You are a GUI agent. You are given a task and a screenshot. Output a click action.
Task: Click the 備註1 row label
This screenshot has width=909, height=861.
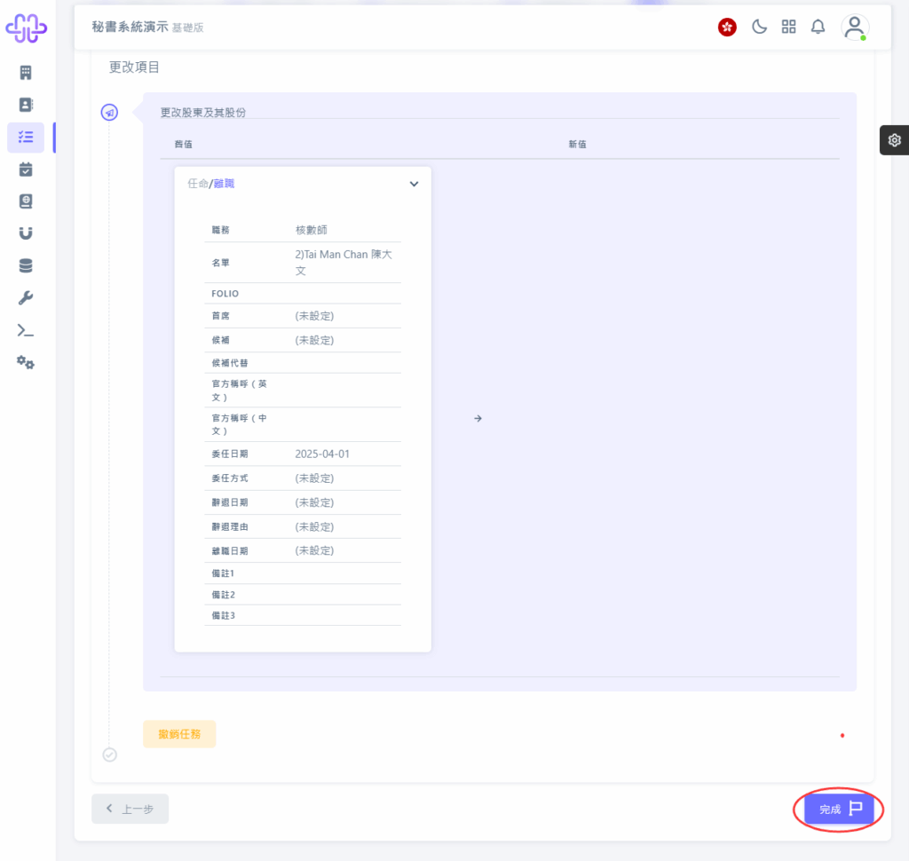(223, 573)
